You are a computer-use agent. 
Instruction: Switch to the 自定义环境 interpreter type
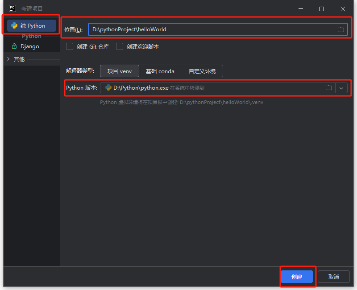[202, 71]
